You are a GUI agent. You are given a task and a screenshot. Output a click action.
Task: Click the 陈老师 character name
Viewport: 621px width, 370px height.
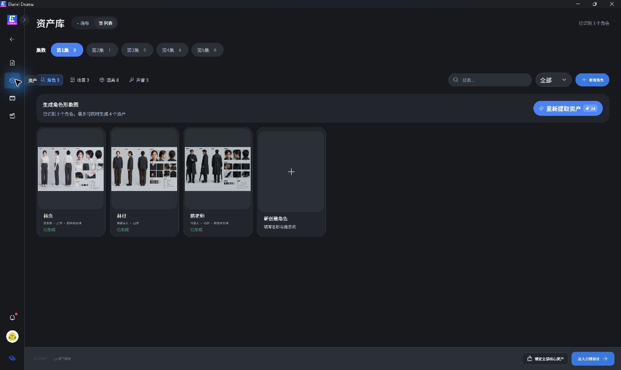tap(198, 216)
